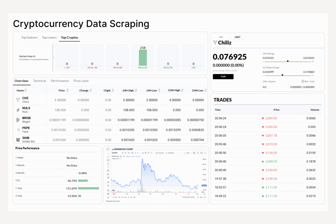Click the 1D interval on the chart
Image resolution: width=336 pixels, height=224 pixels.
coord(137,153)
